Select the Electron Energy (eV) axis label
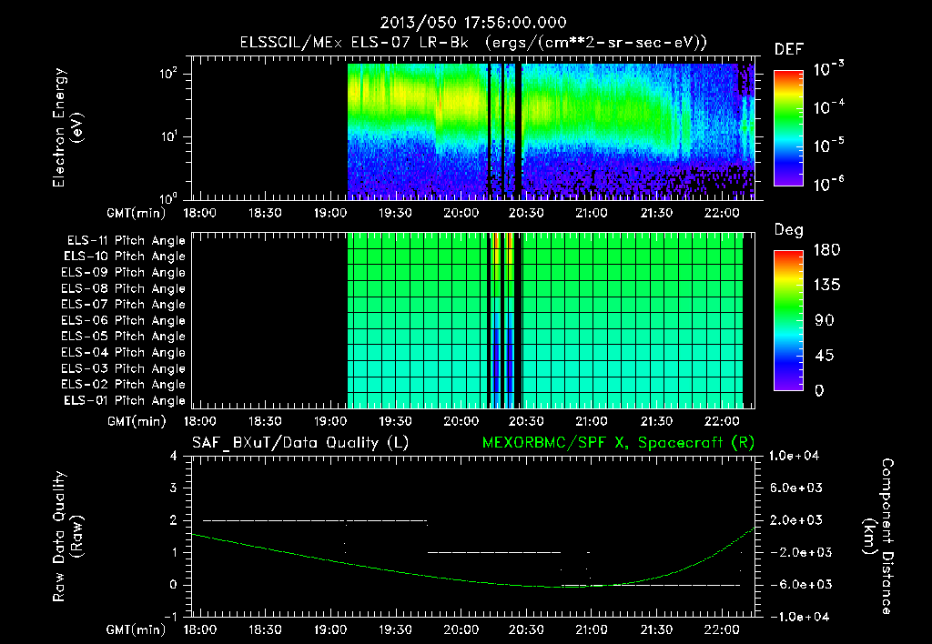 [x=67, y=127]
